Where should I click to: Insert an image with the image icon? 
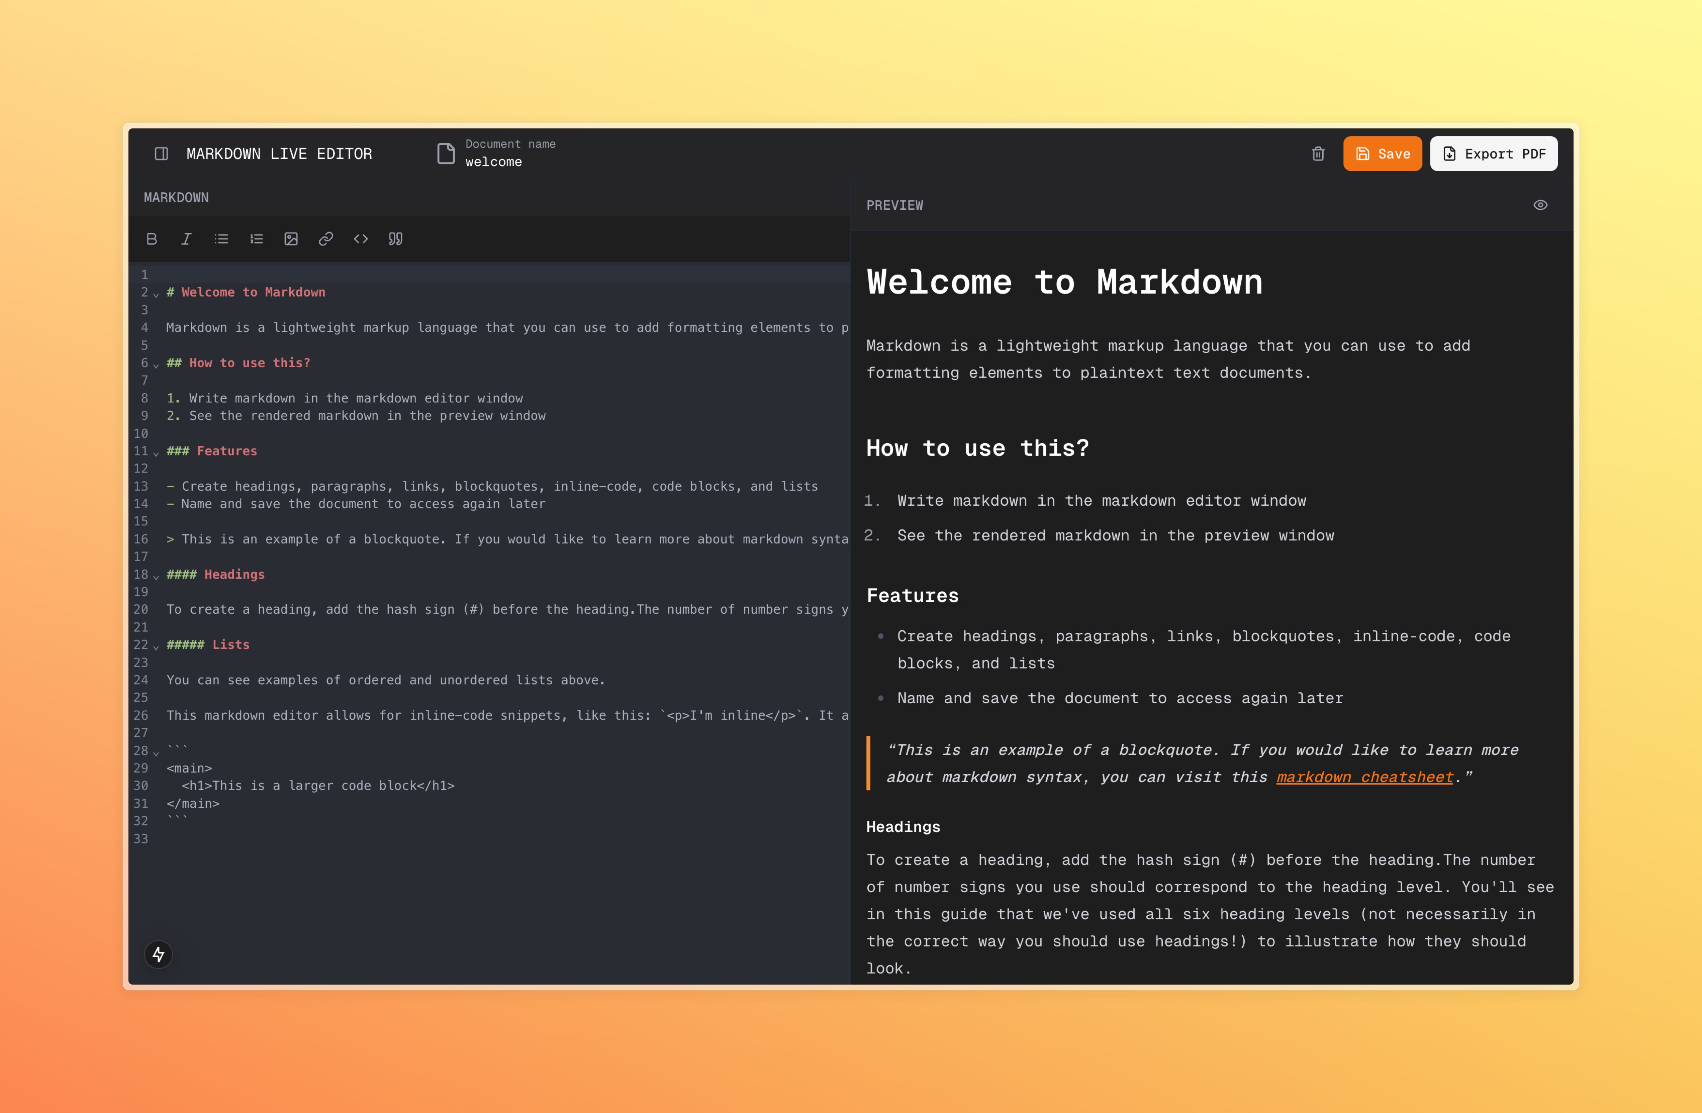coord(291,239)
